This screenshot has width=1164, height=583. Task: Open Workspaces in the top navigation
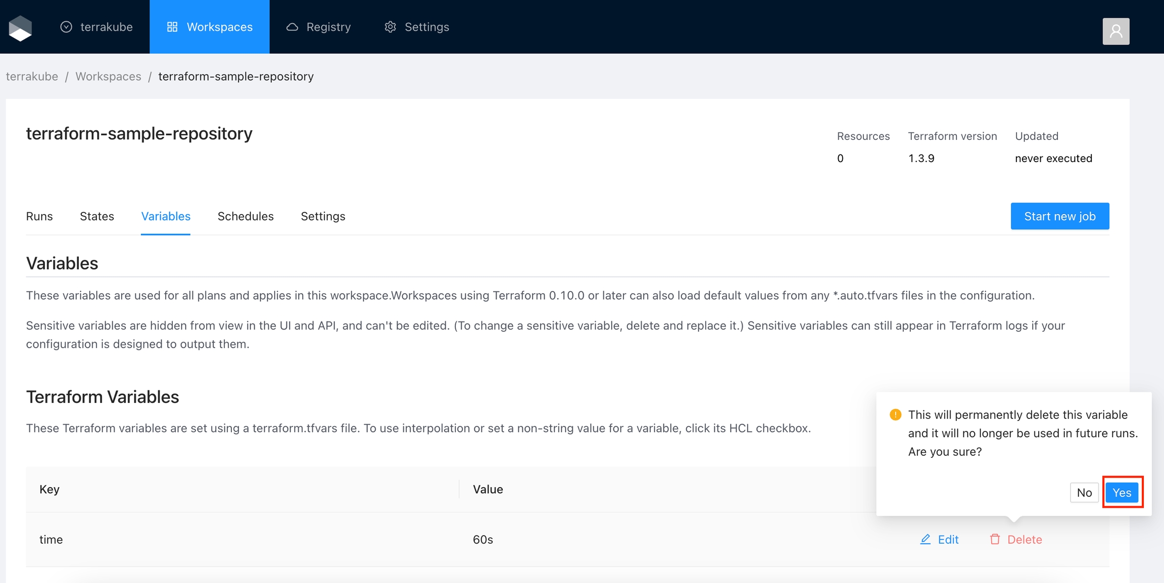pyautogui.click(x=210, y=27)
